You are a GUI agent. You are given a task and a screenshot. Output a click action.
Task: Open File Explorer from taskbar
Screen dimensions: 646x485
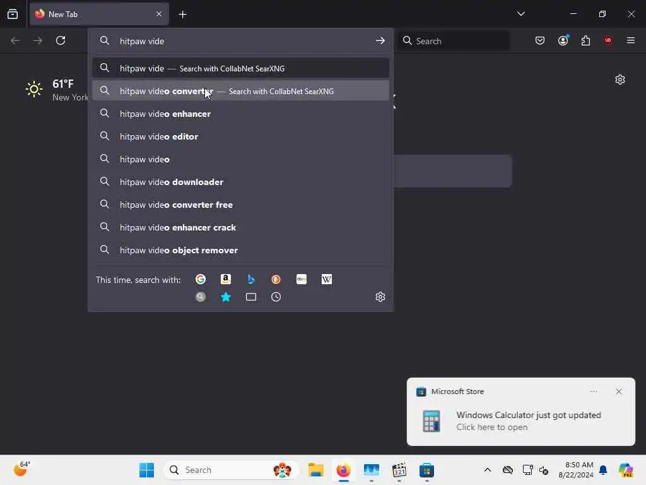[x=316, y=470]
